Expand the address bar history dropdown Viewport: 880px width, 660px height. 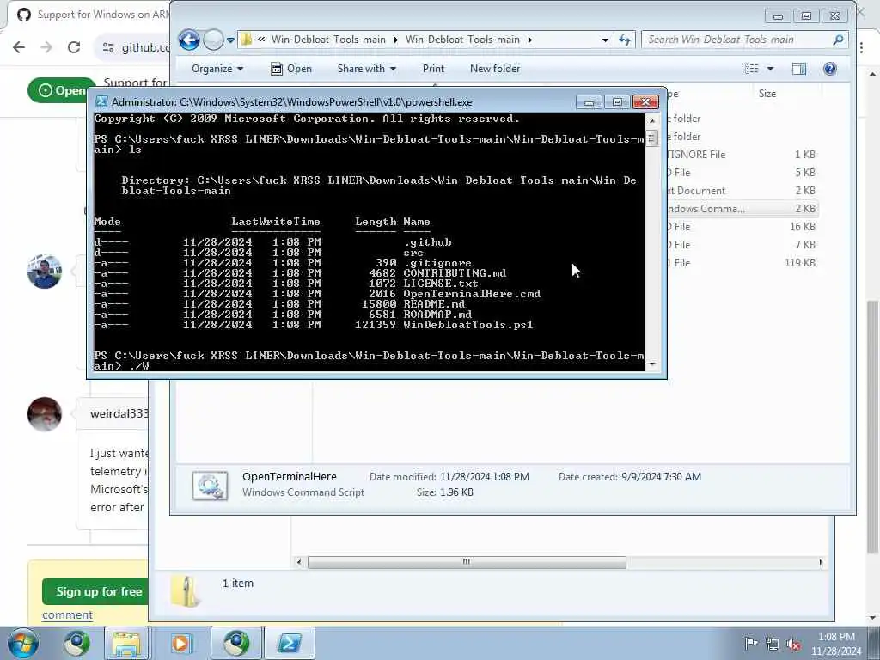[x=605, y=40]
